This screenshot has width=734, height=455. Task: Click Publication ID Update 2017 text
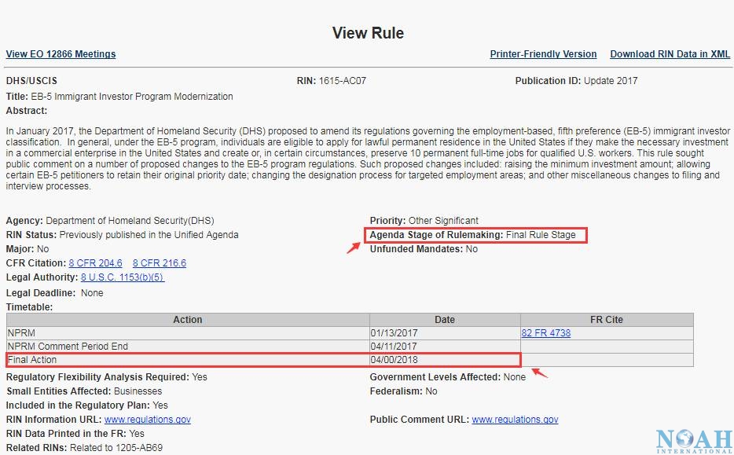(576, 80)
